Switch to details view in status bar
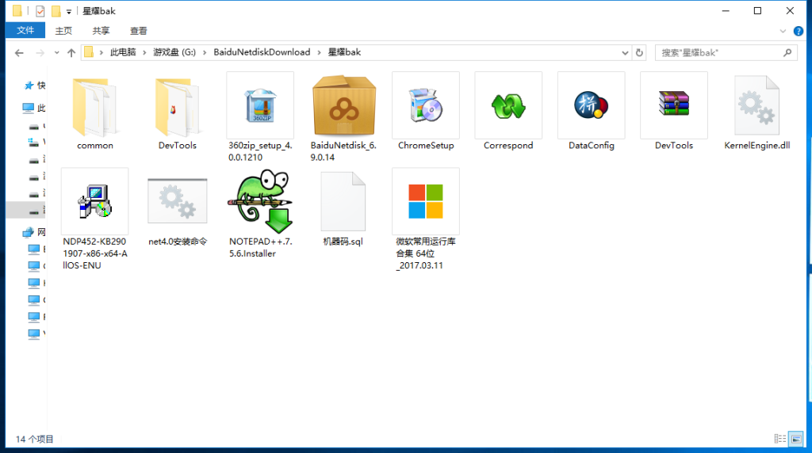 (x=780, y=439)
